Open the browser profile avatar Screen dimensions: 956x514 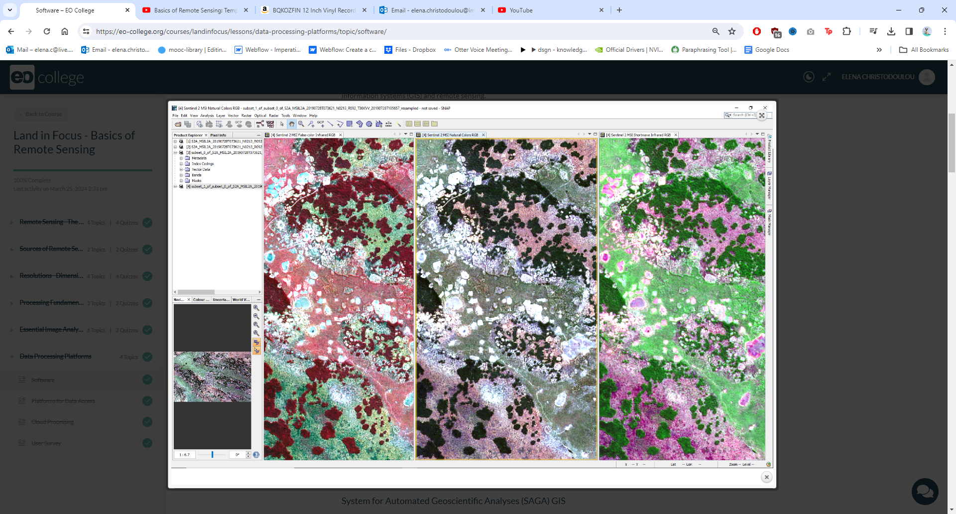(x=927, y=31)
